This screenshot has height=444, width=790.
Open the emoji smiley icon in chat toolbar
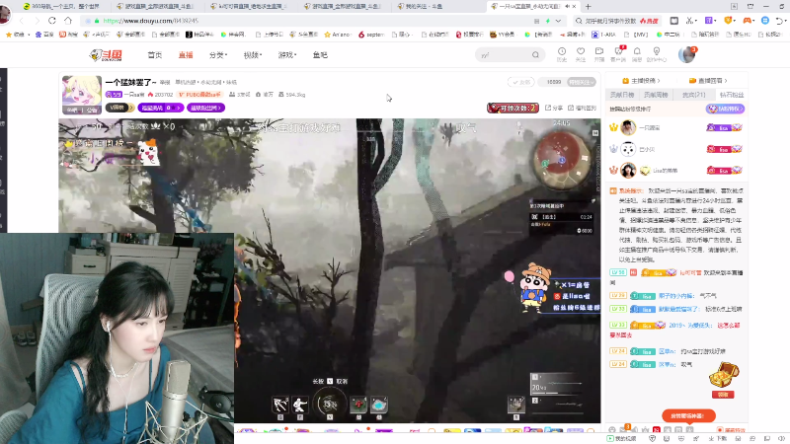click(612, 430)
